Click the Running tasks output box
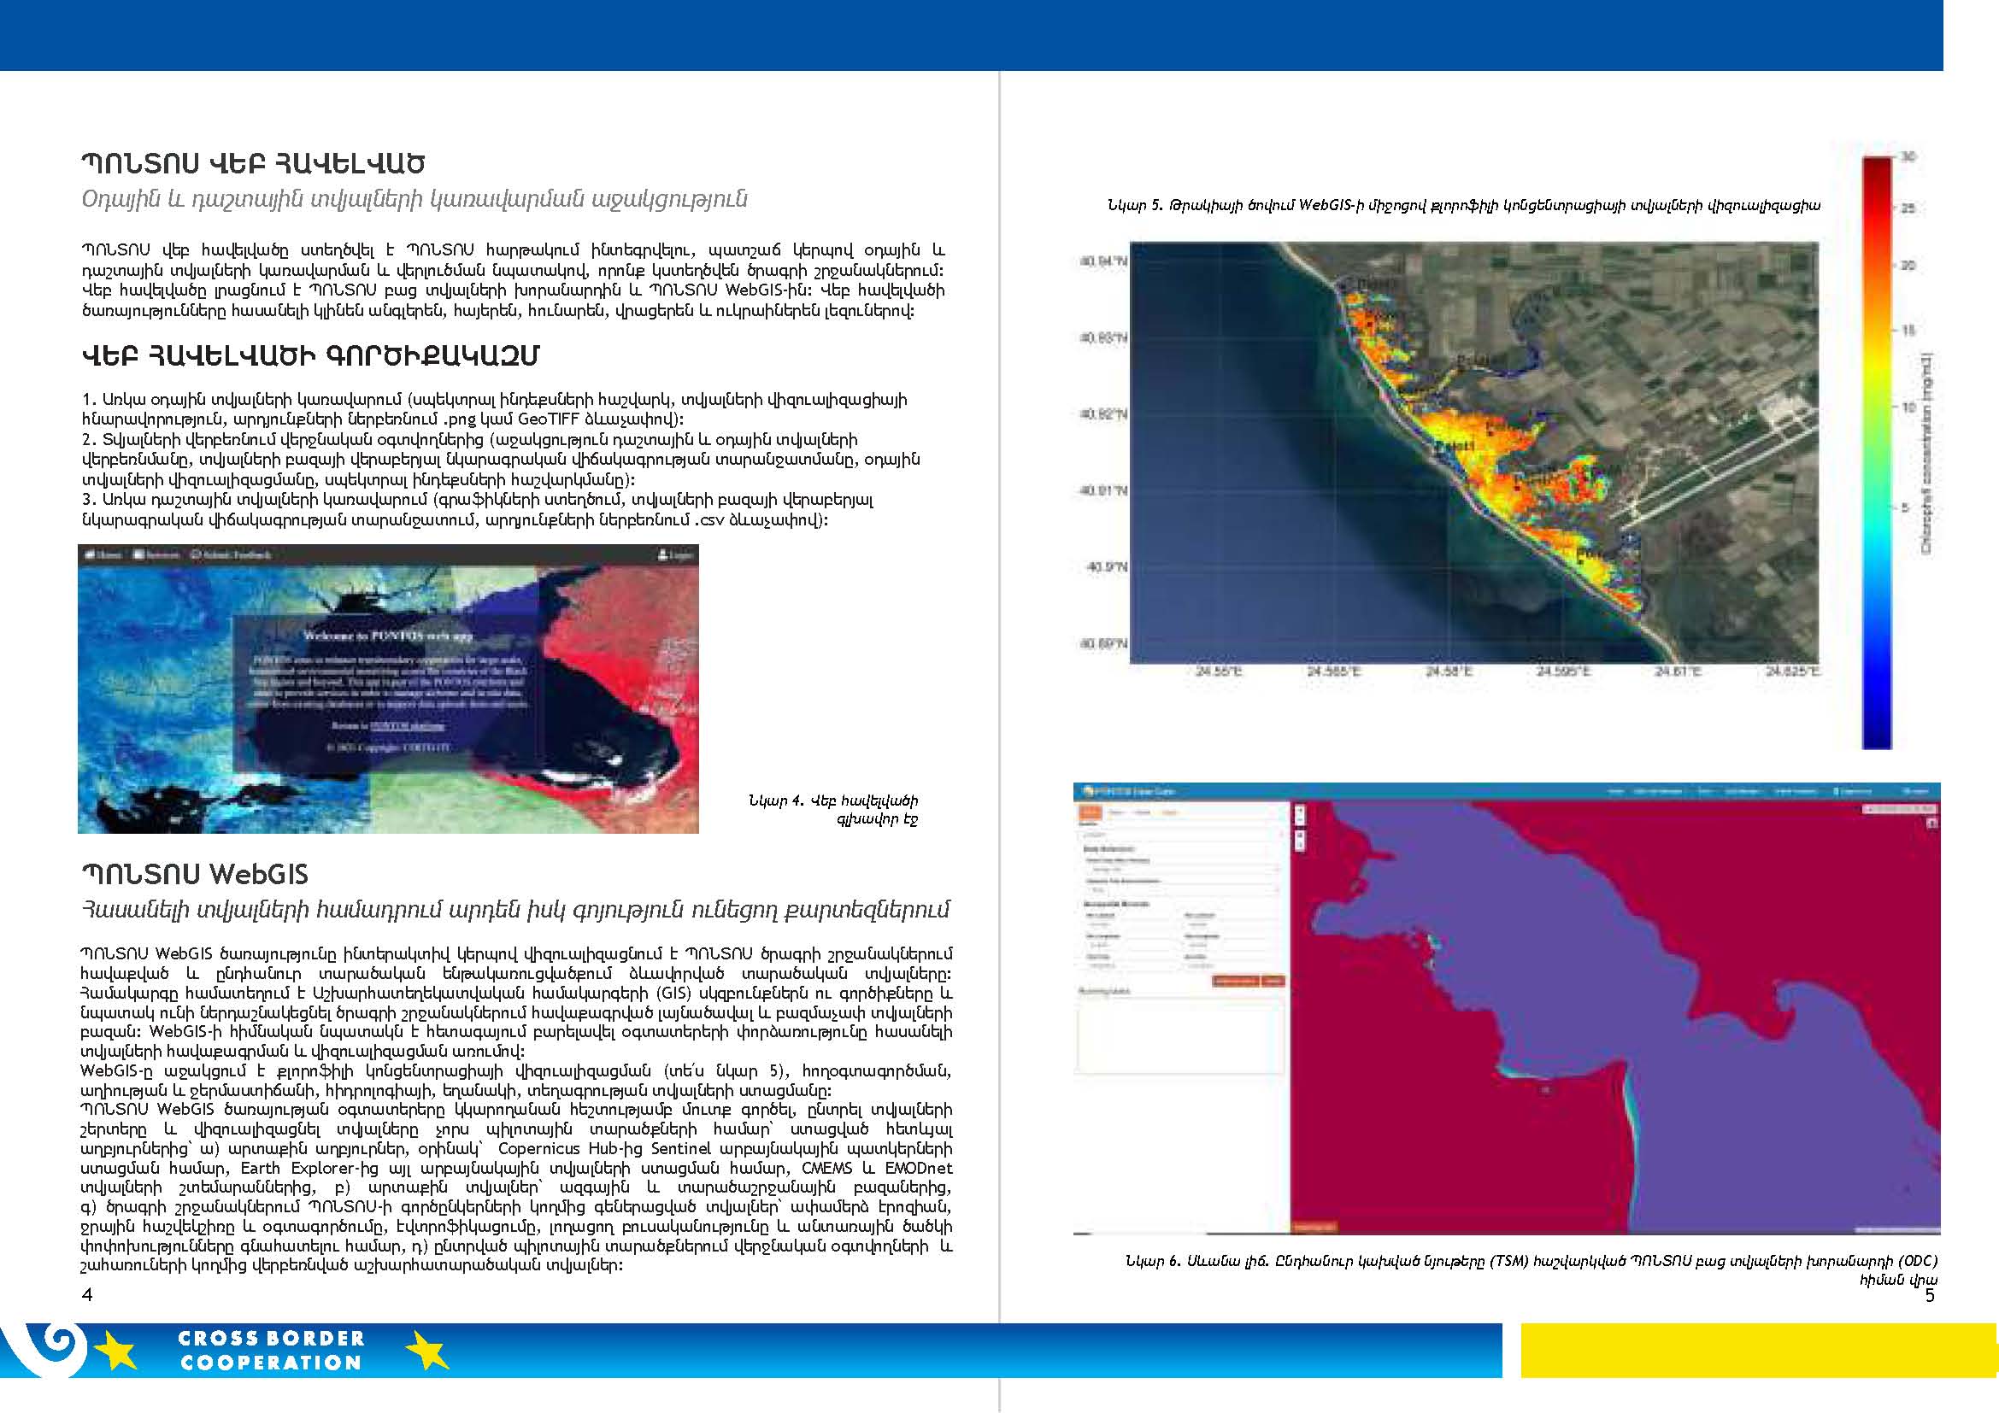Screen dimensions: 1999x1413 point(1180,1035)
